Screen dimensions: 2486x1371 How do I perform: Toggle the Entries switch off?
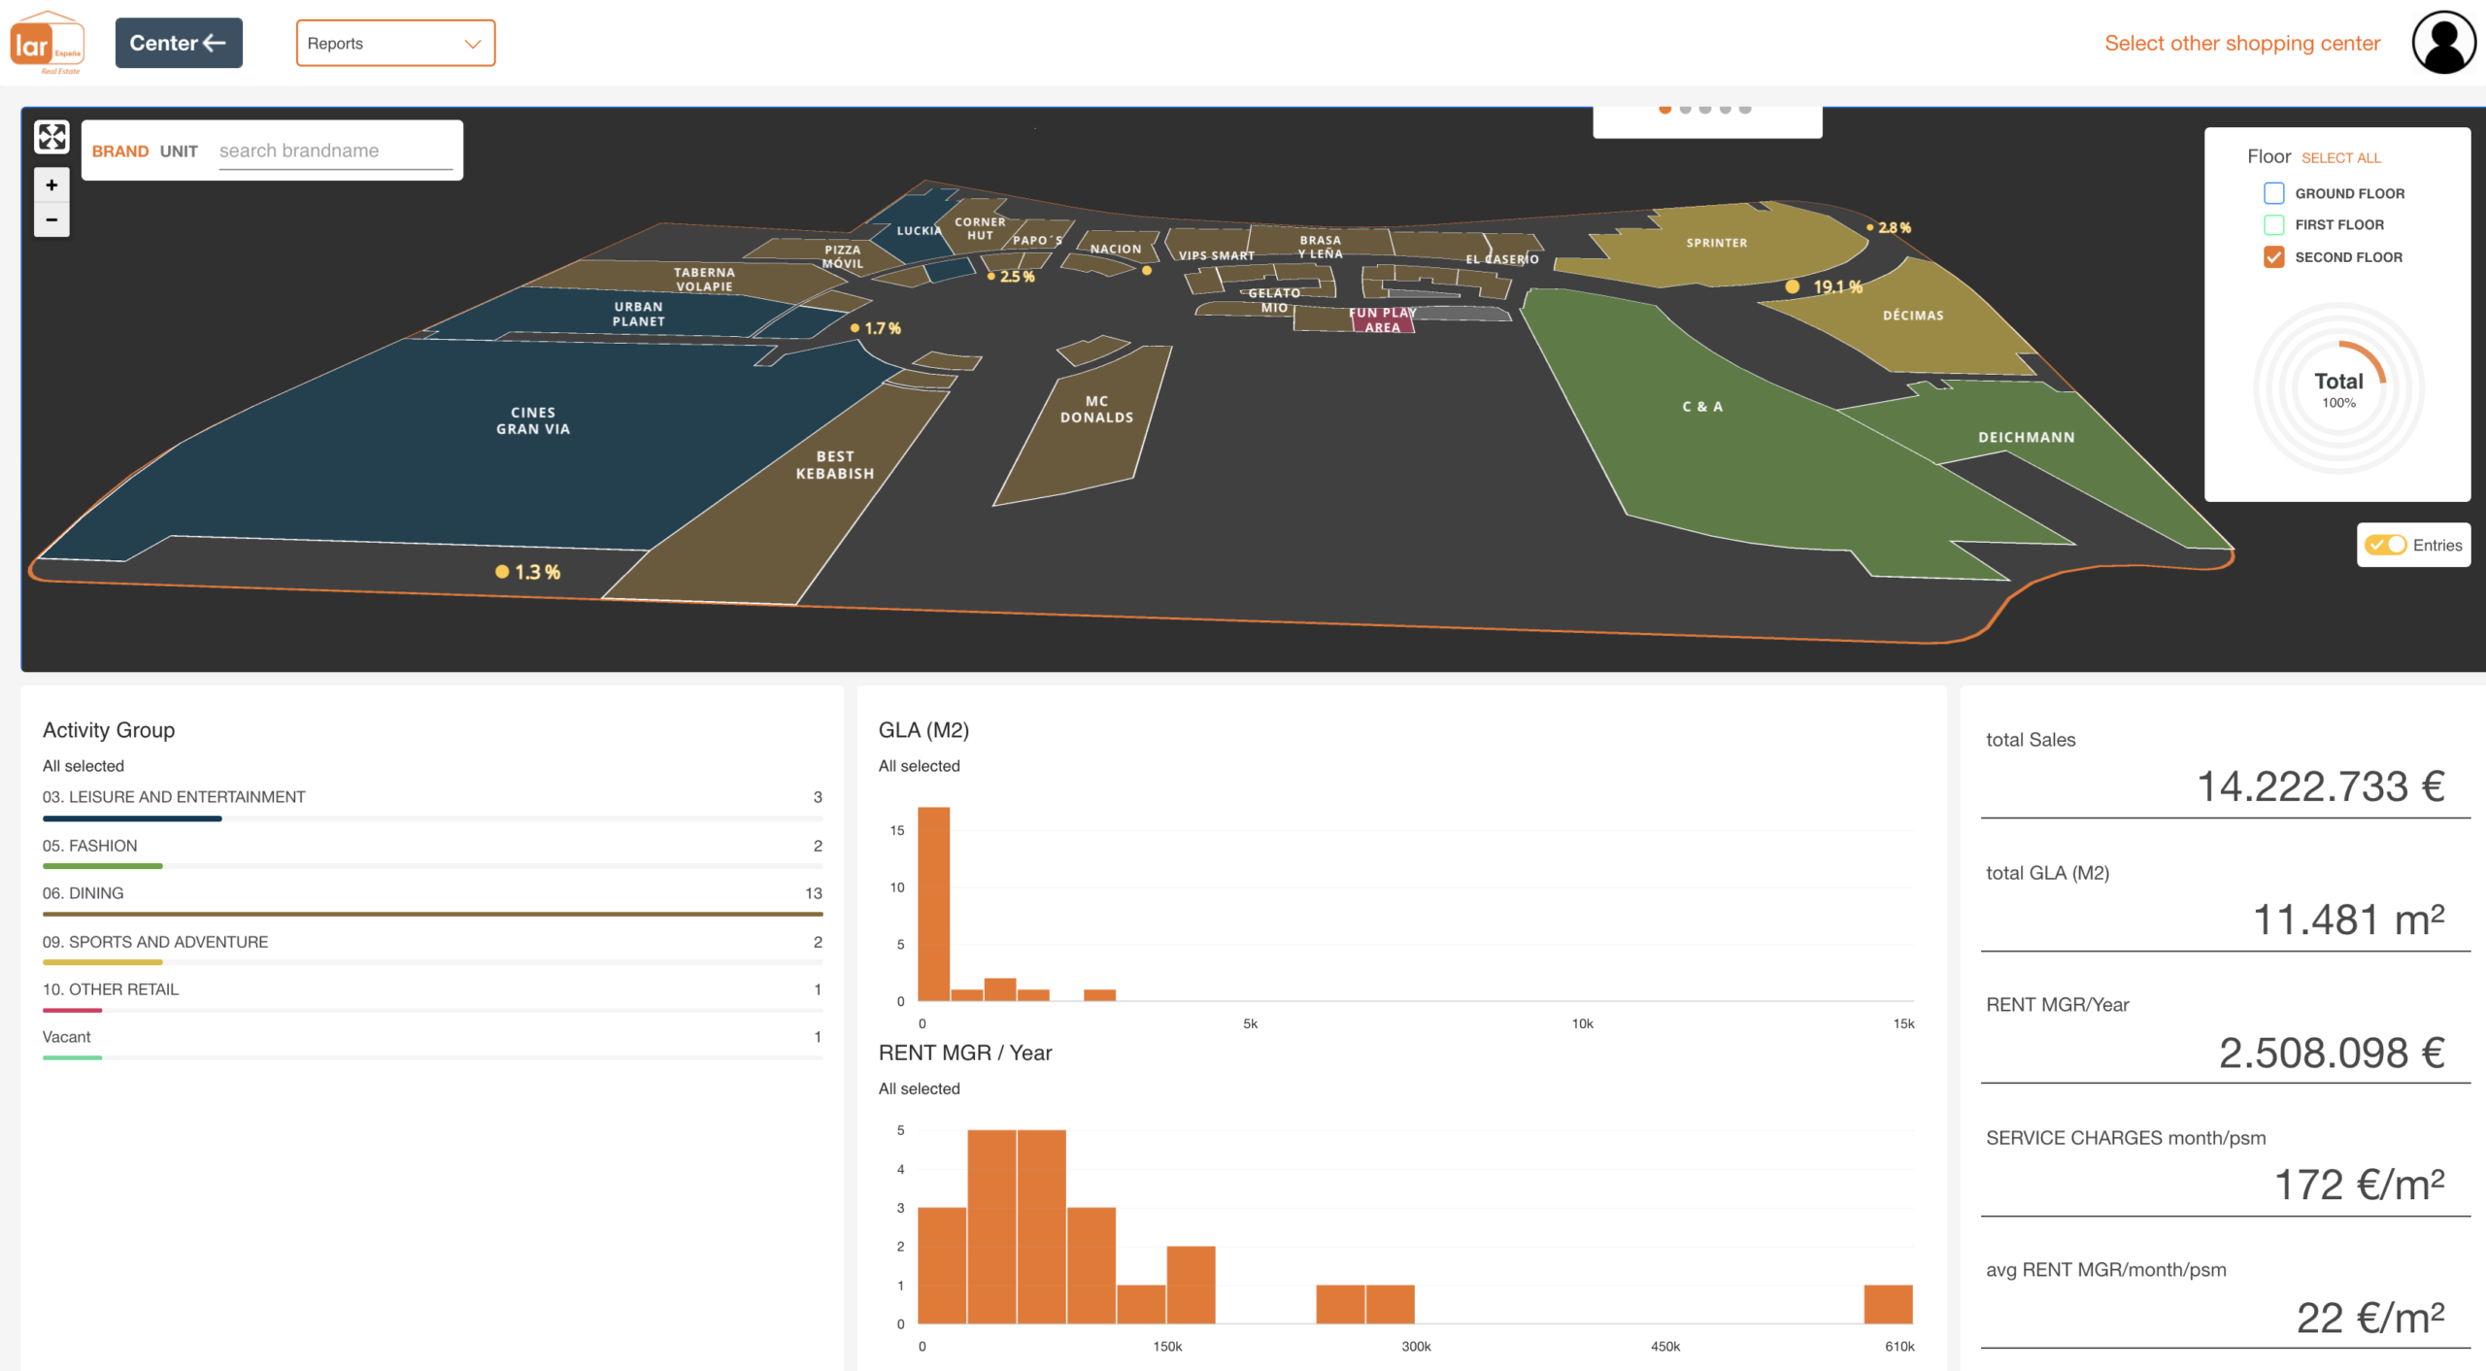pos(2385,545)
